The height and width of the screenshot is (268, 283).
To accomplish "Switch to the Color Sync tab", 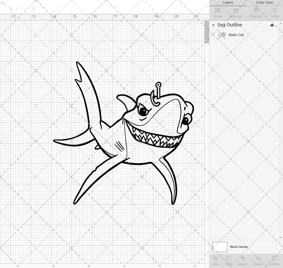I will [264, 3].
